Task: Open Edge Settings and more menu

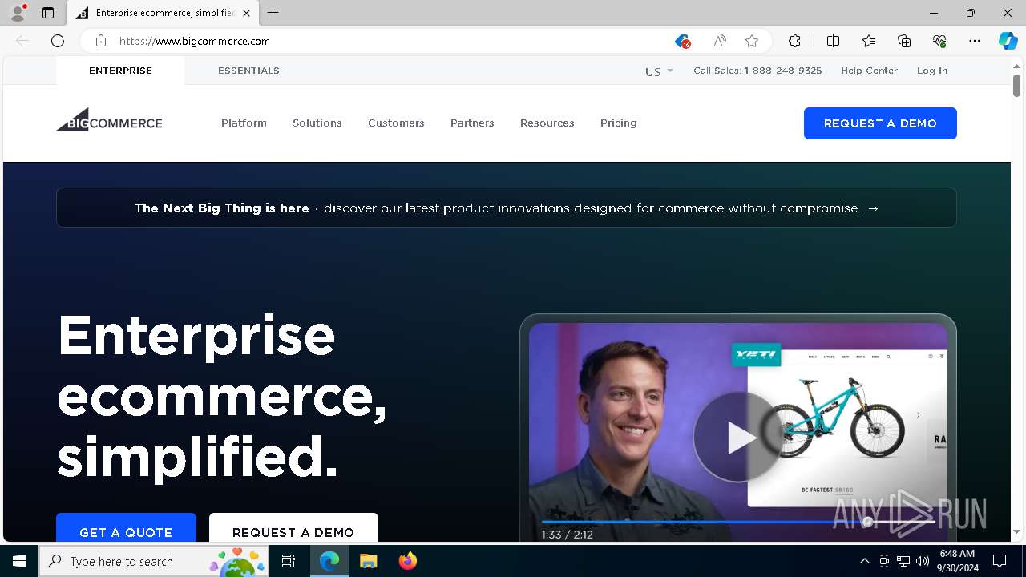Action: [975, 41]
